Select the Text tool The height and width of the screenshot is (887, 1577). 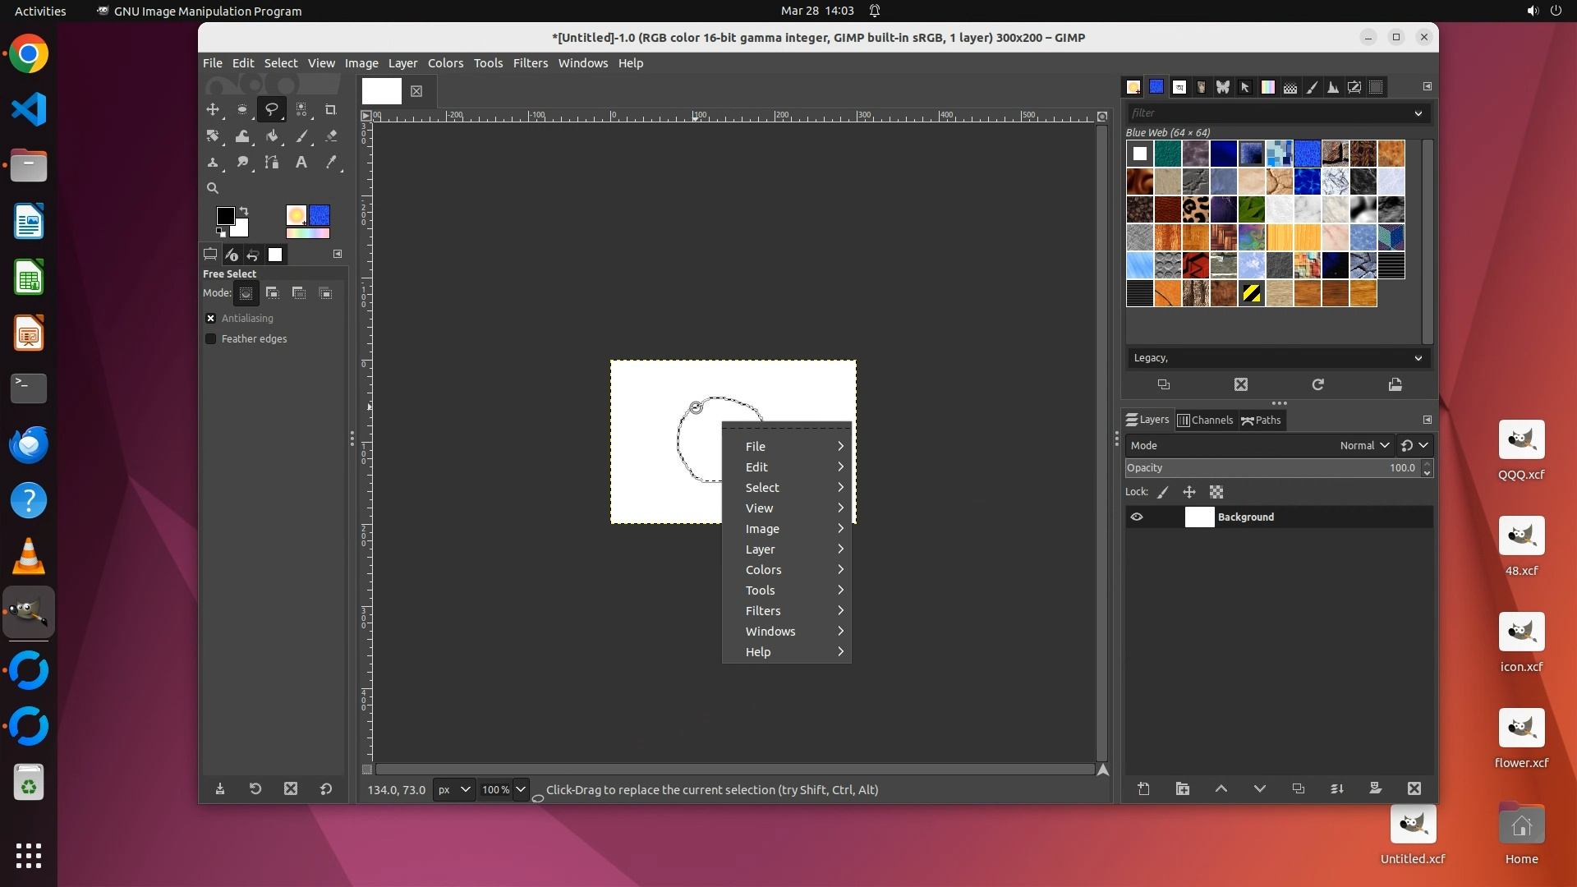pyautogui.click(x=301, y=163)
